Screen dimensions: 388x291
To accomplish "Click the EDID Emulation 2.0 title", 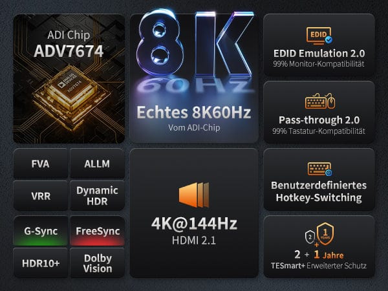I will (x=319, y=54).
